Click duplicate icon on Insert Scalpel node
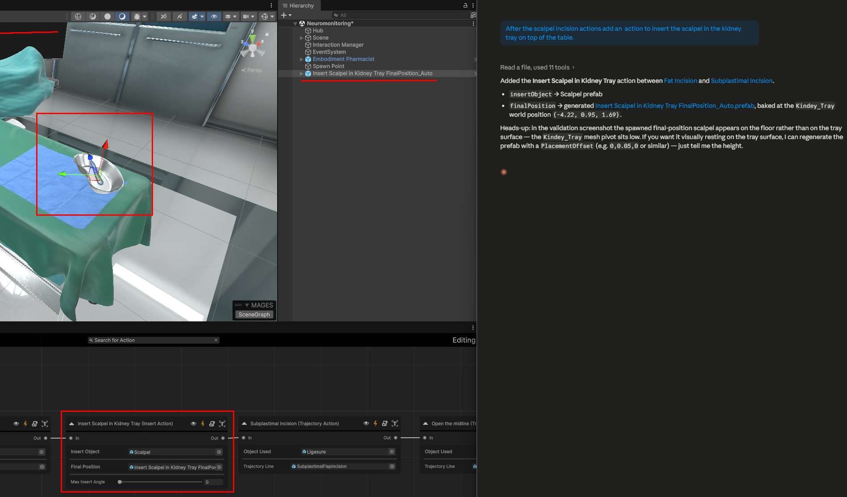Viewport: 847px width, 497px height. pos(212,424)
